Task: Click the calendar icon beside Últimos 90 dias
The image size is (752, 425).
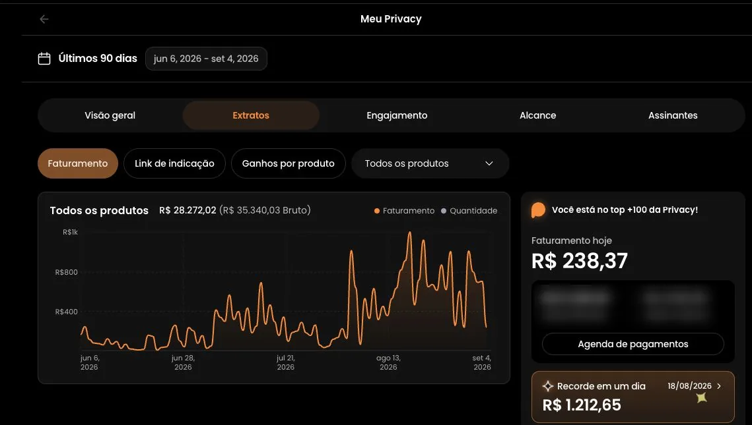Action: [x=44, y=59]
